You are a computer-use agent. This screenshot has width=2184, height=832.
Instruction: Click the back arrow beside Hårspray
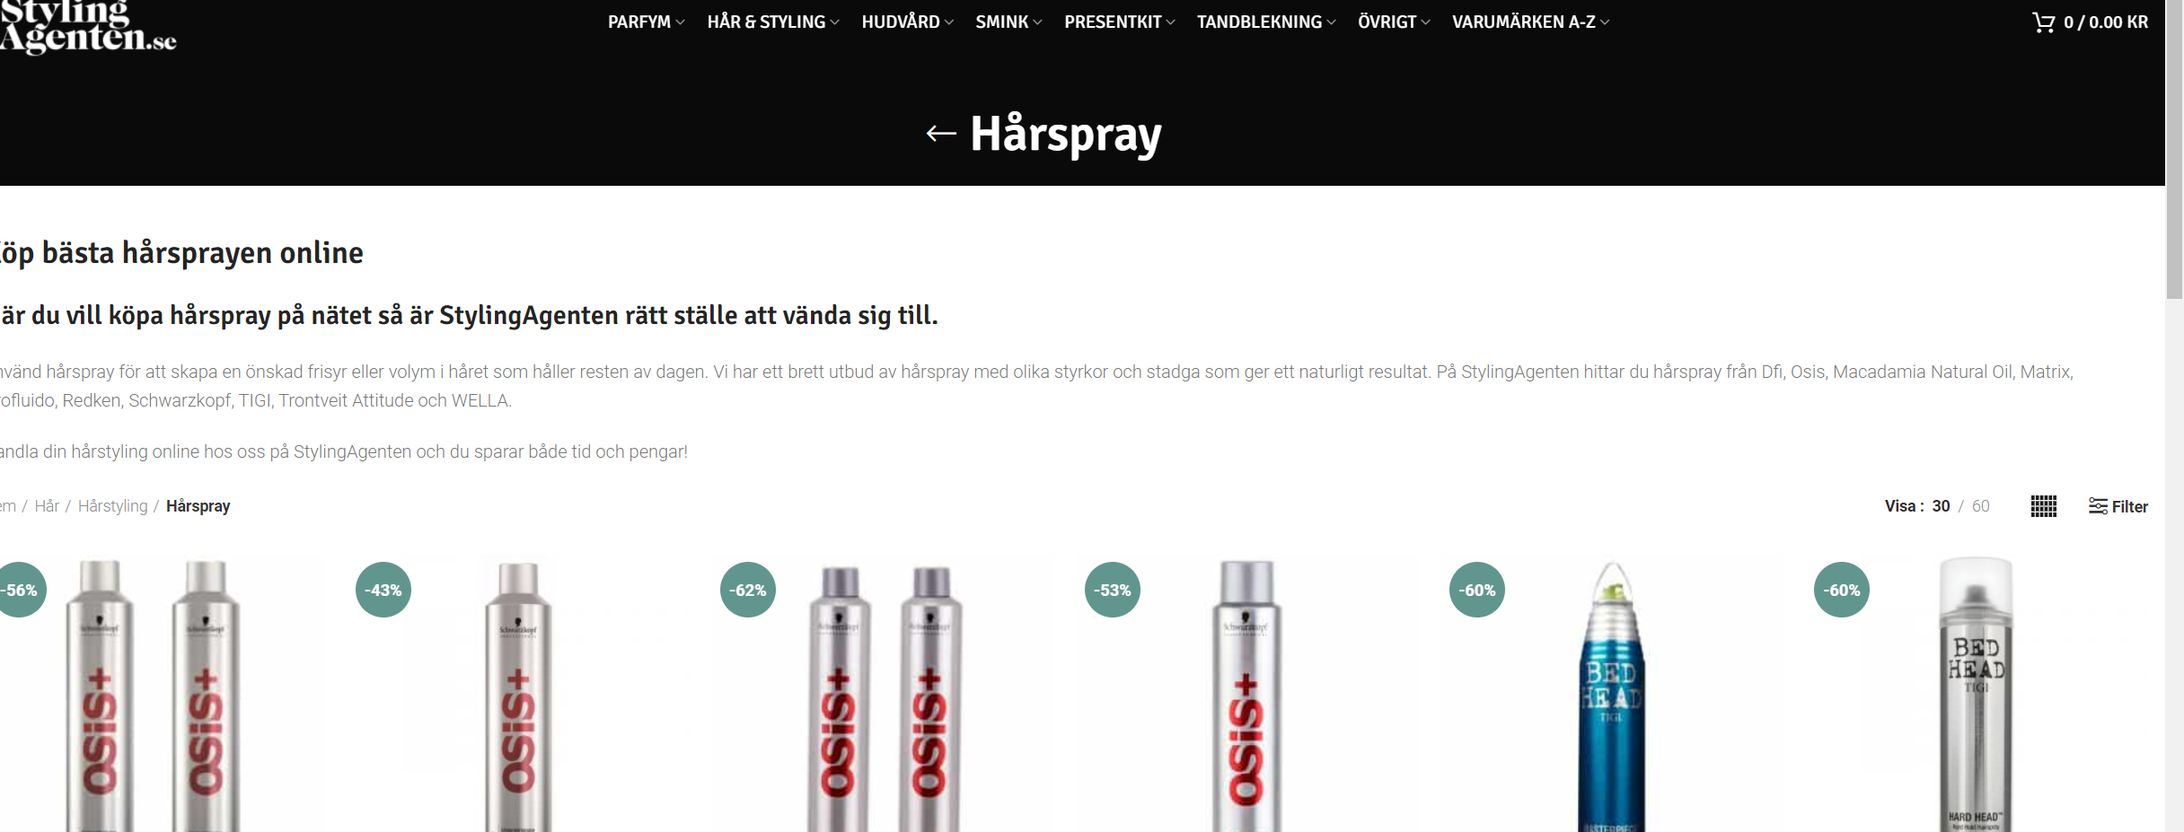[x=941, y=134]
